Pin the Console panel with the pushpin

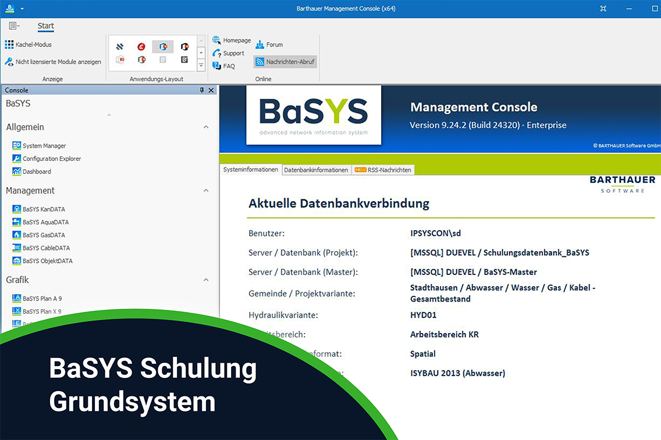[202, 90]
